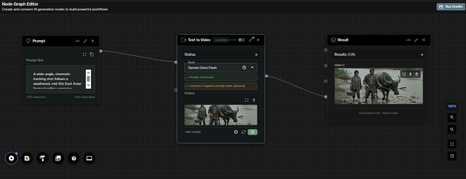Close the Text to Video node

tap(258, 40)
